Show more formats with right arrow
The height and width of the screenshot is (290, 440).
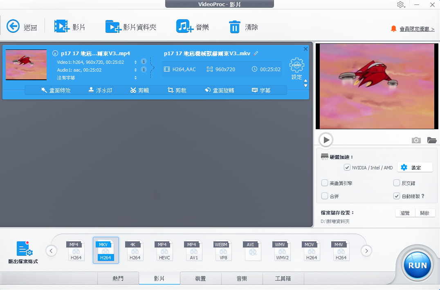[x=366, y=251]
